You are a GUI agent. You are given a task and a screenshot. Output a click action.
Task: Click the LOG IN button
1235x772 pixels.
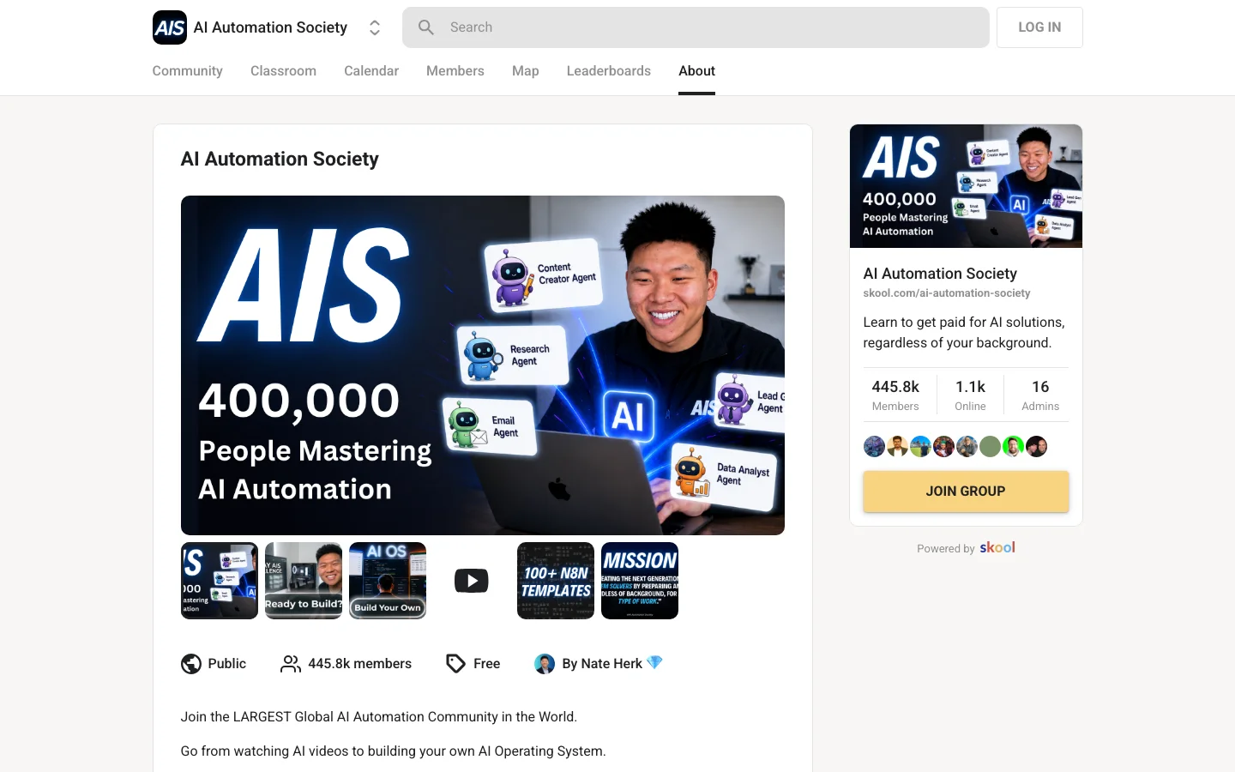(1039, 27)
